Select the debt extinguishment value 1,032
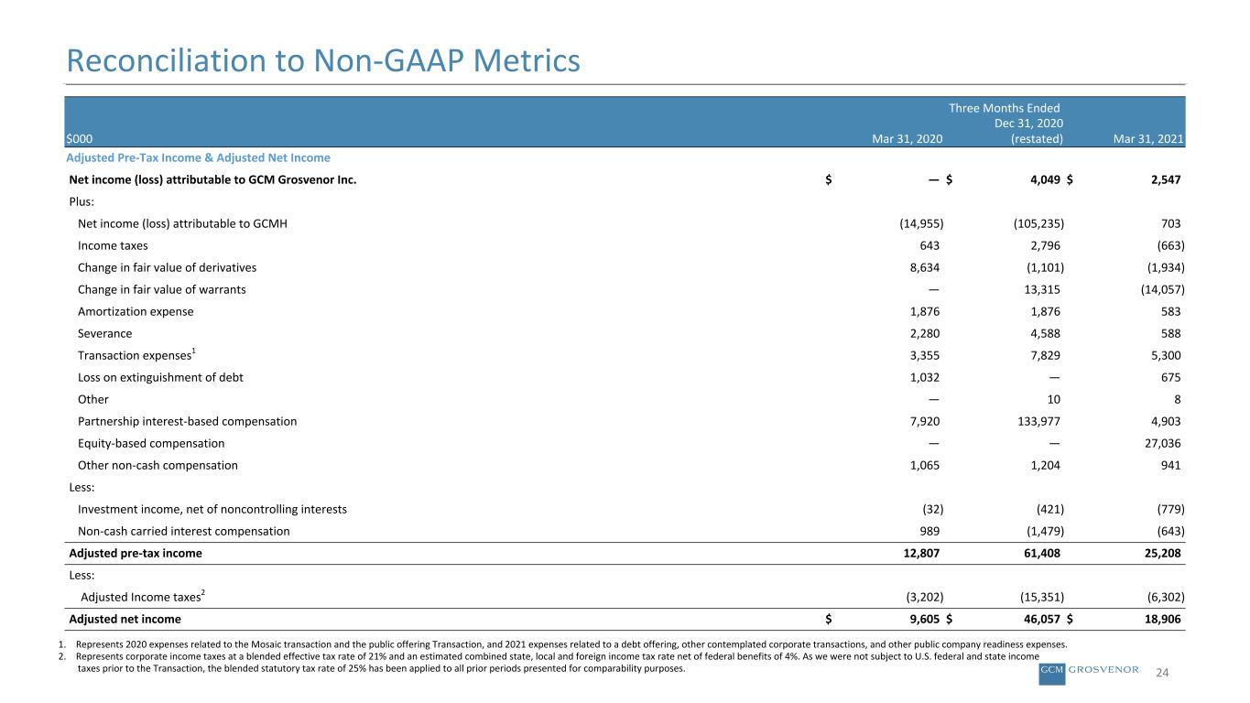This screenshot has height=703, width=1250. 923,377
